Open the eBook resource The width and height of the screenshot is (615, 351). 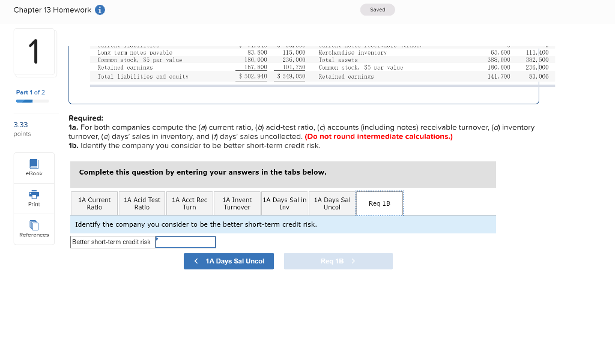tap(34, 167)
